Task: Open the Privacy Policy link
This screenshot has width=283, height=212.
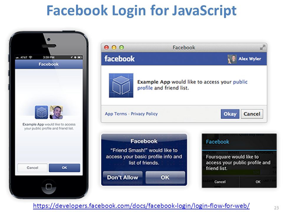Action: 144,114
